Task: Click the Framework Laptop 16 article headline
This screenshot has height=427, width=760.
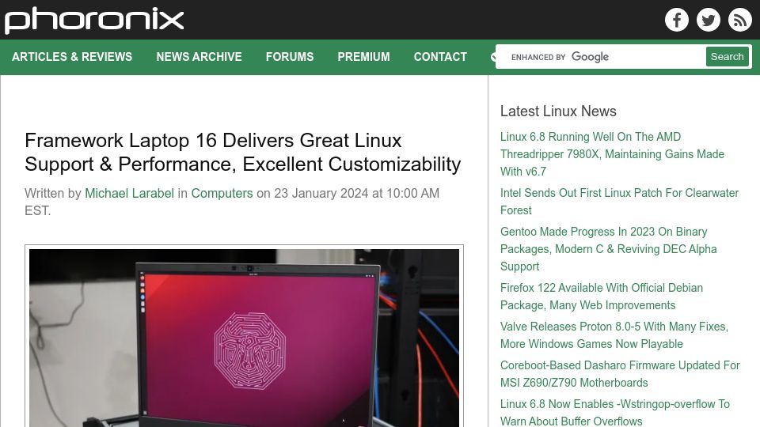Action: [243, 152]
